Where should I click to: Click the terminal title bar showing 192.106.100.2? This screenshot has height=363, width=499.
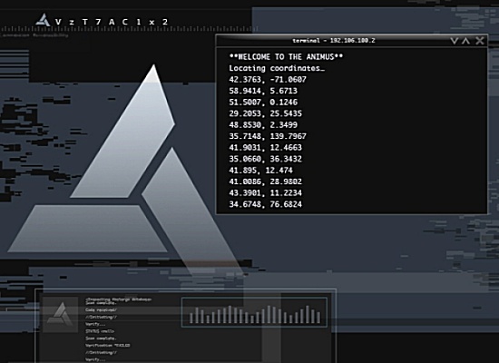(334, 41)
